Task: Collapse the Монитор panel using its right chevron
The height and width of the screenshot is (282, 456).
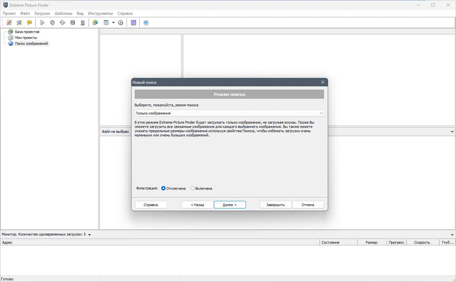Action: (452, 235)
